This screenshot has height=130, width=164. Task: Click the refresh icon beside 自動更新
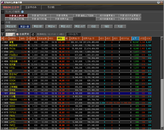click(x=33, y=34)
